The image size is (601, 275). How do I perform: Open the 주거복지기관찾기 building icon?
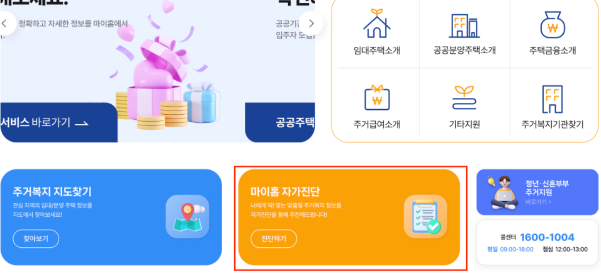(552, 99)
